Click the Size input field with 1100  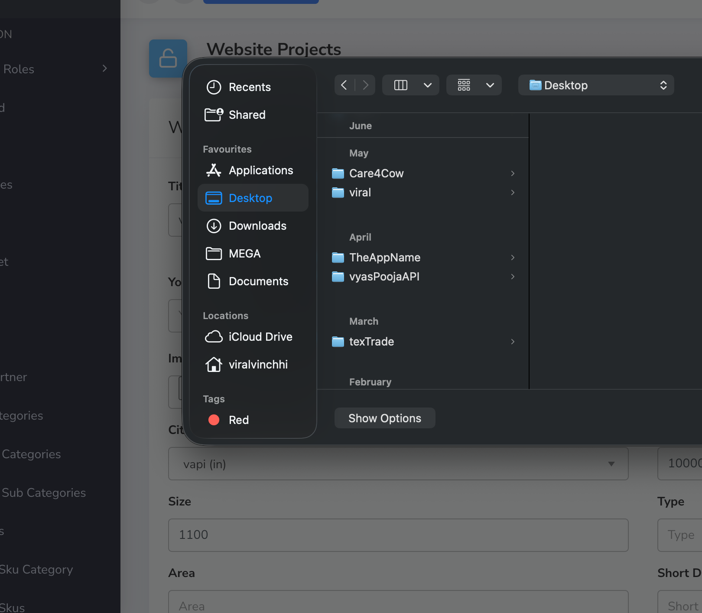398,535
